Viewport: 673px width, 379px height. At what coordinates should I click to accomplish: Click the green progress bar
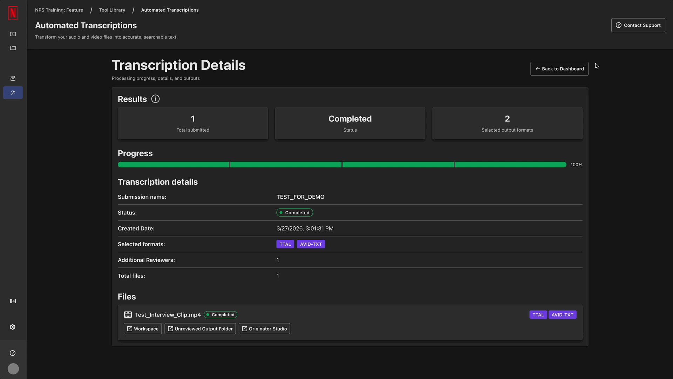342,165
